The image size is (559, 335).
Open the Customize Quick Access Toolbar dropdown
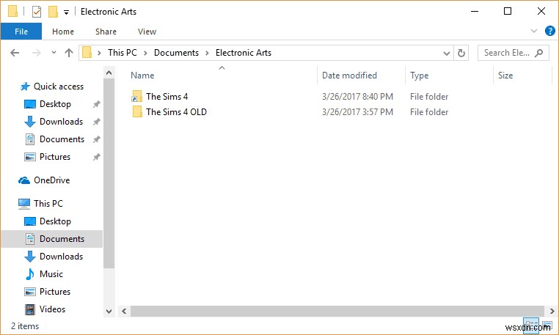(x=66, y=12)
